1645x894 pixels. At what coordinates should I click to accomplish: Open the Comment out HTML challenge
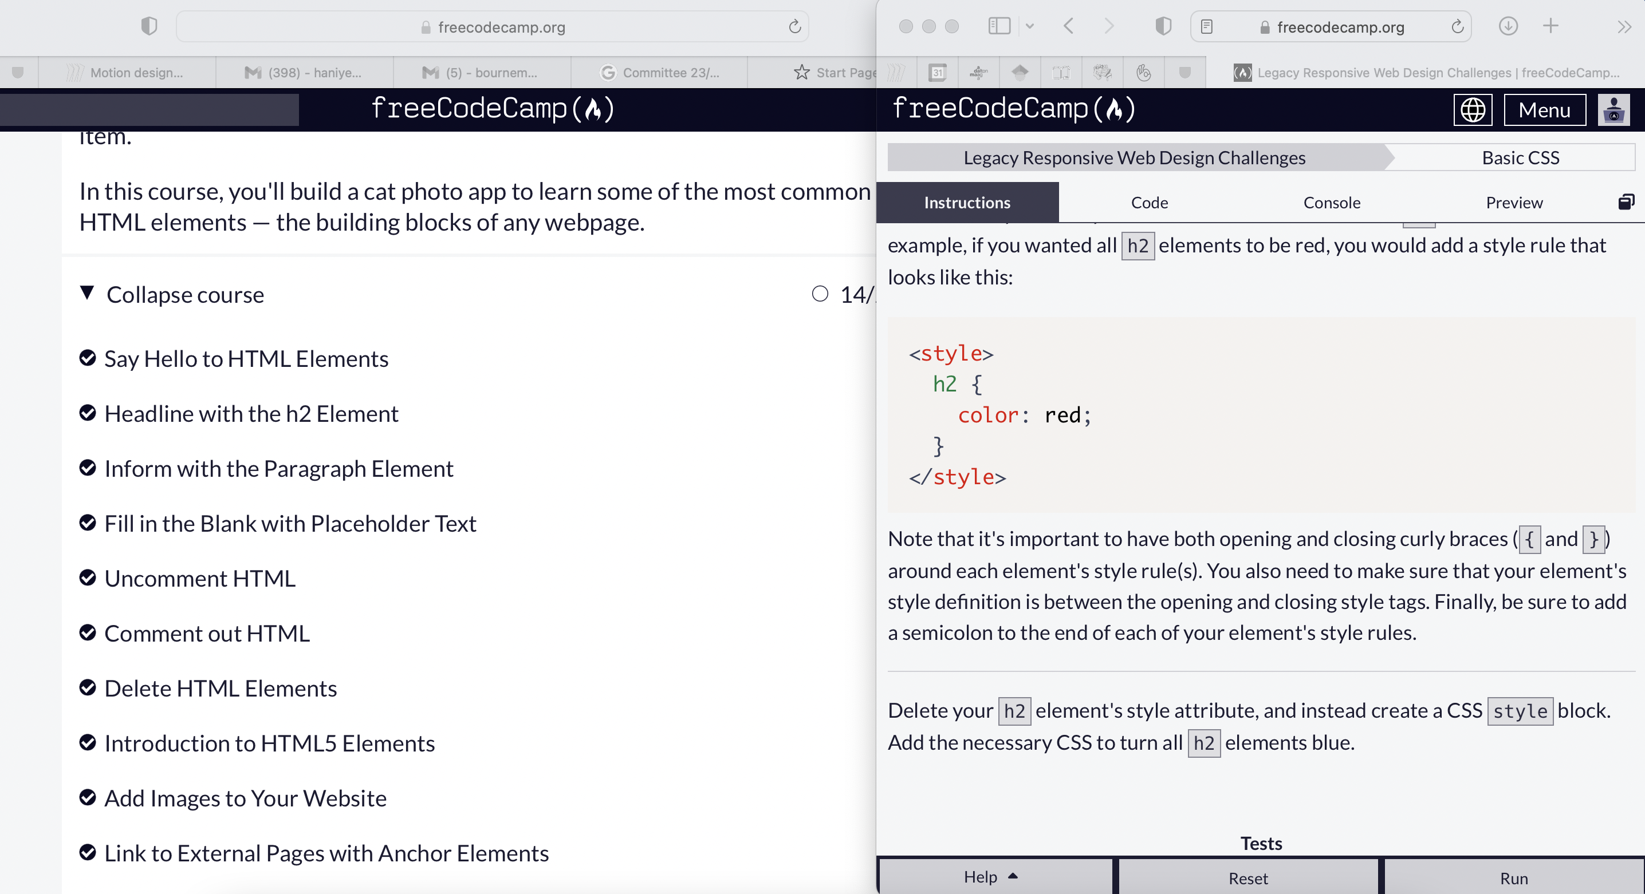[x=207, y=633]
